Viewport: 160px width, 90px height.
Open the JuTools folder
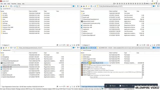tap(5, 13)
